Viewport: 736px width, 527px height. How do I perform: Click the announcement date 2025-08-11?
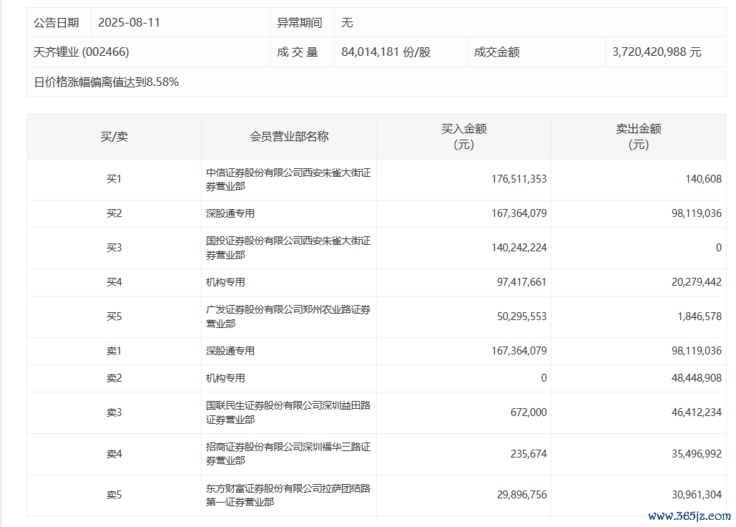(129, 23)
